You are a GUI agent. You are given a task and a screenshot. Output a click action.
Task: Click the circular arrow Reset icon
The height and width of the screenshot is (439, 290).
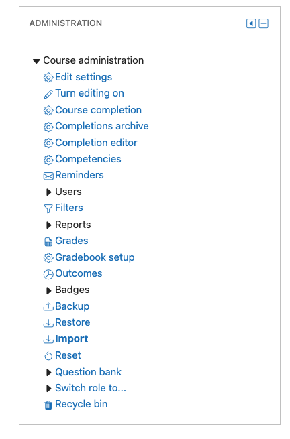(x=48, y=356)
